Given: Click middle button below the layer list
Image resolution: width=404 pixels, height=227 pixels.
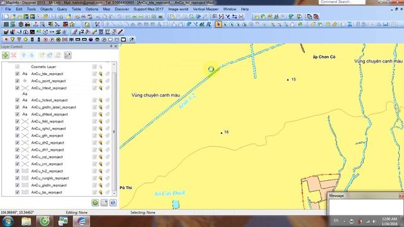Looking at the screenshot, I should click(x=104, y=203).
